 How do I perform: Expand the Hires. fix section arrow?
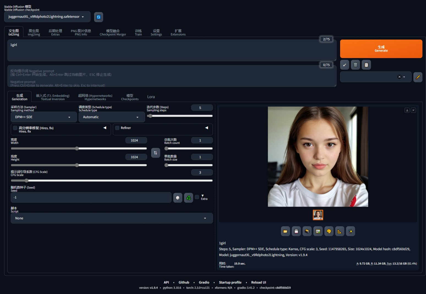(105, 128)
